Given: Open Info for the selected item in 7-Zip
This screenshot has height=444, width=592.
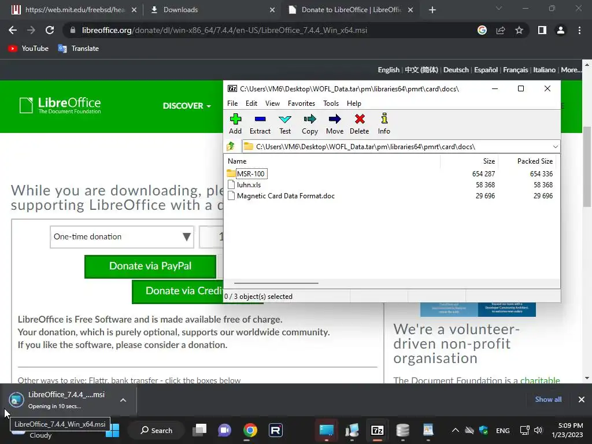Looking at the screenshot, I should (384, 124).
